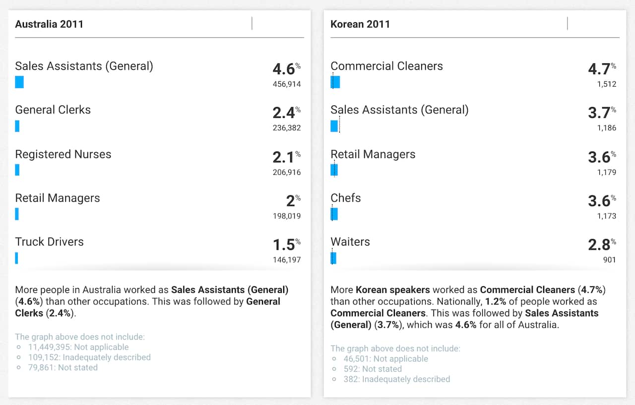
Task: Click the Chefs blue bar marker
Action: point(334,214)
